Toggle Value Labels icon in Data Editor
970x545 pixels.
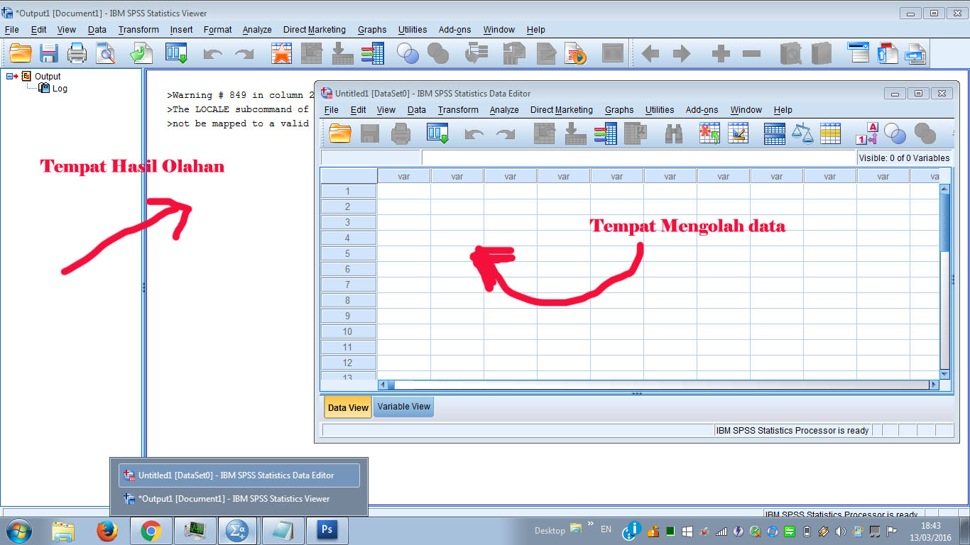click(868, 133)
